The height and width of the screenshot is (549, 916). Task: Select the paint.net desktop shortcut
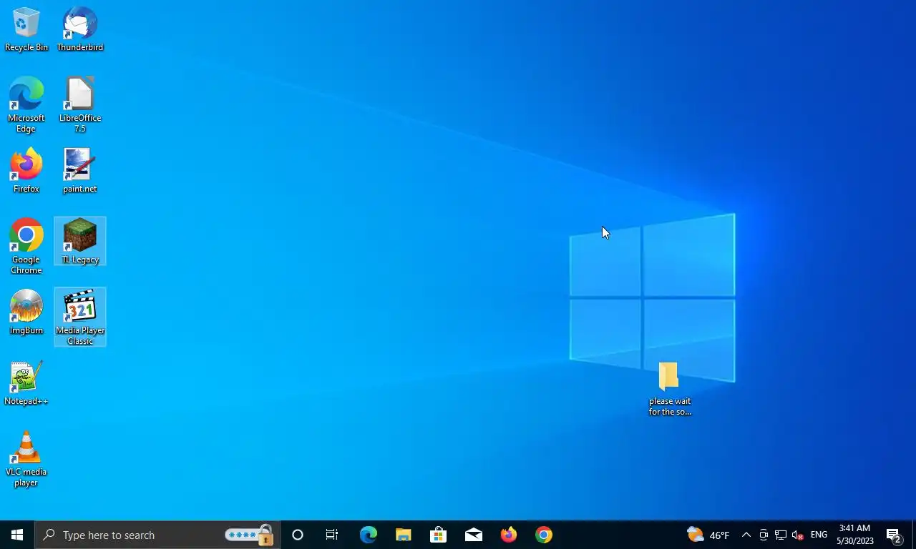point(80,171)
